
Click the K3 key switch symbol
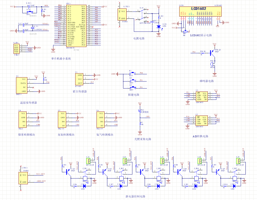pyautogui.click(x=133, y=87)
